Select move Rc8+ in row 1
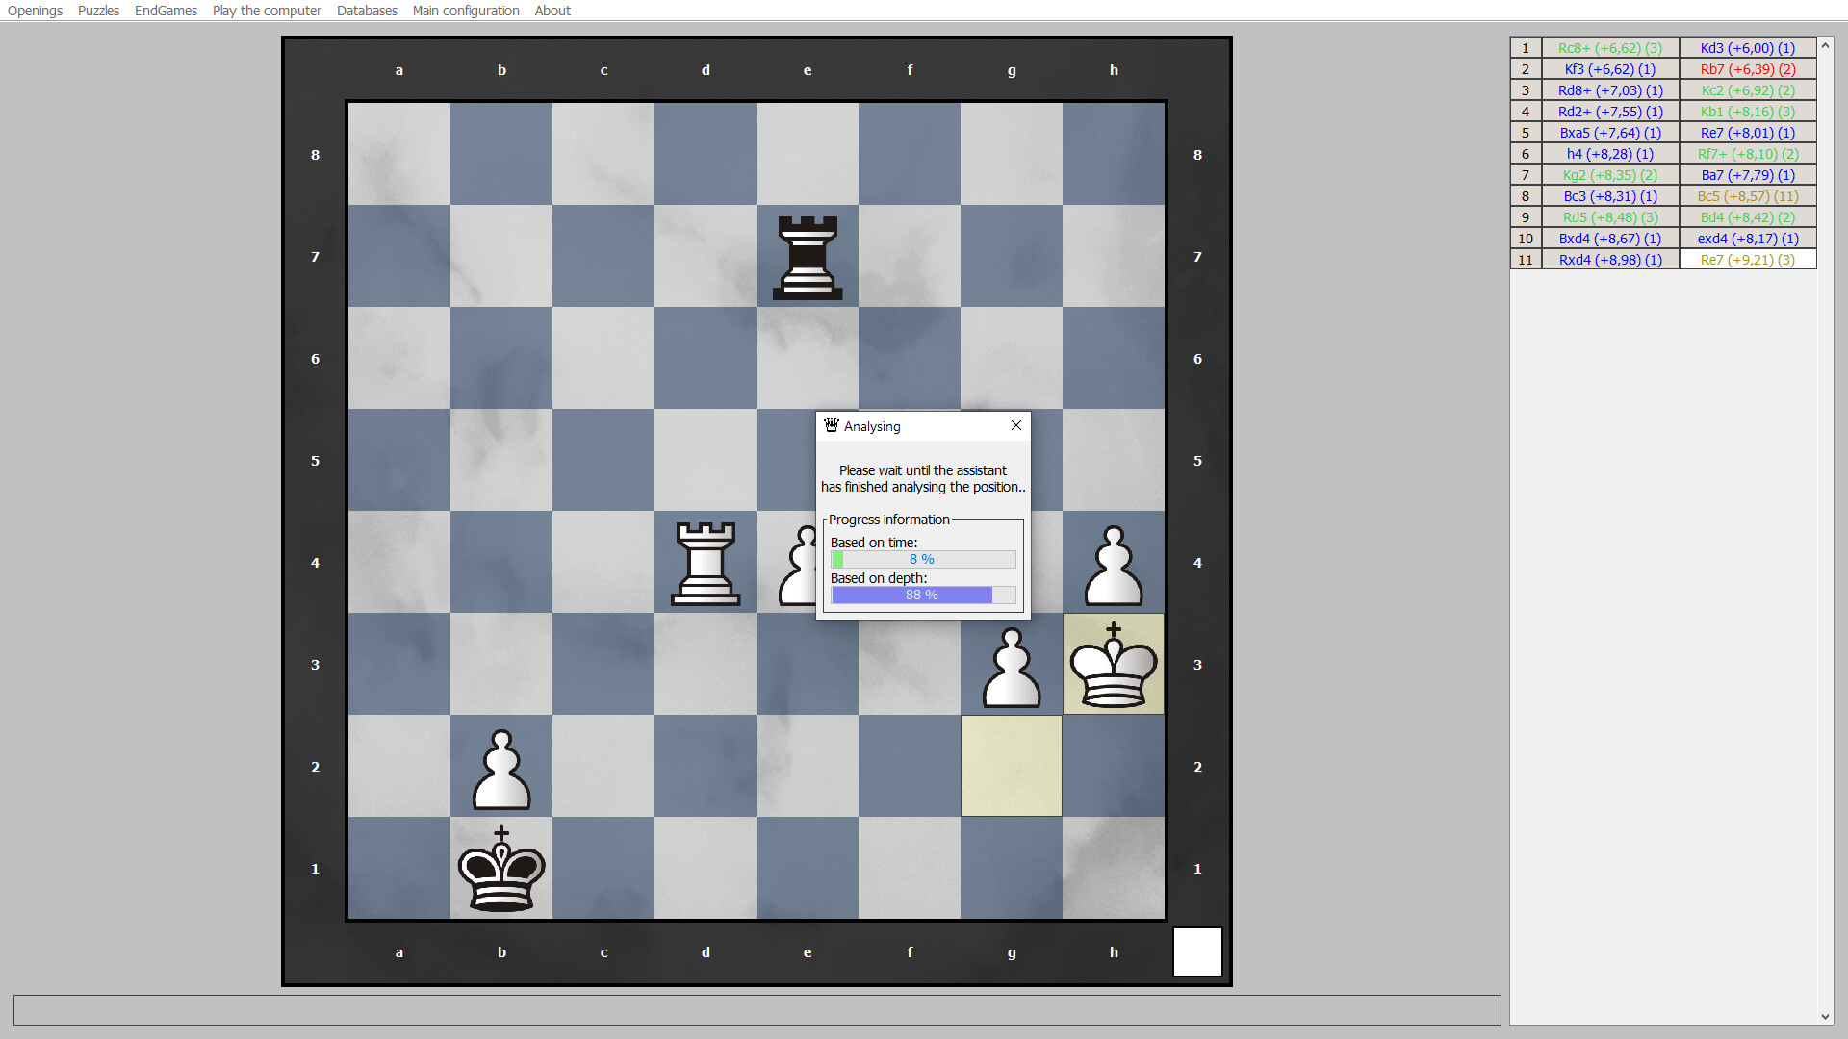 1610,47
